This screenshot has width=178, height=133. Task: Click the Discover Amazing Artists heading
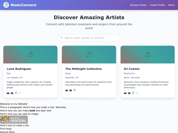pyautogui.click(x=89, y=17)
